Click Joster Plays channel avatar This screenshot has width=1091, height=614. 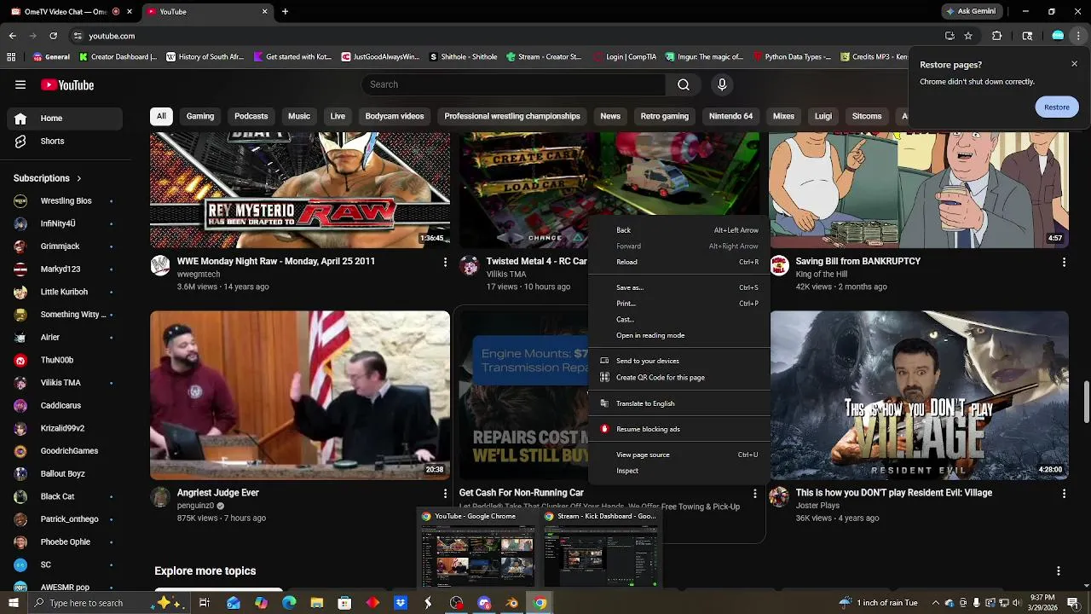779,496
